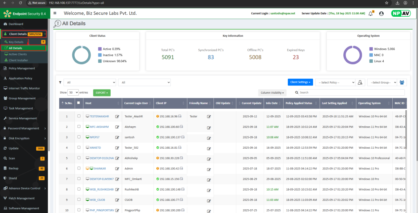418x213 pixels.
Task: Edit friendly name for Tester row
Action: pyautogui.click(x=209, y=116)
